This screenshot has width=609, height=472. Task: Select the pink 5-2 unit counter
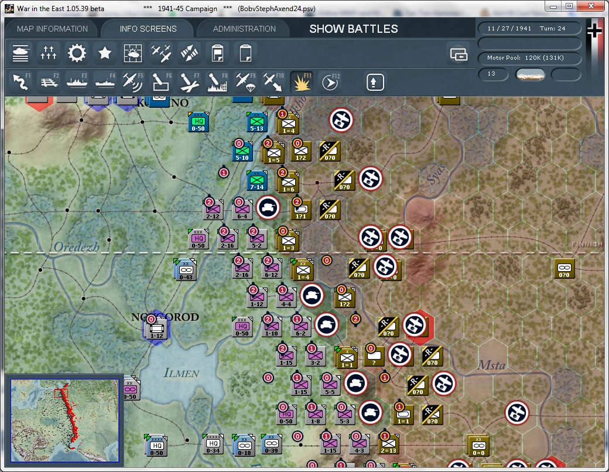coord(256,240)
